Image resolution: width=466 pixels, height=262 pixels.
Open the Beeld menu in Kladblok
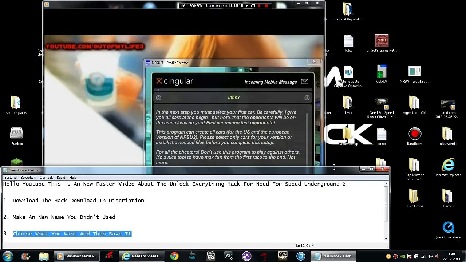[x=61, y=178]
